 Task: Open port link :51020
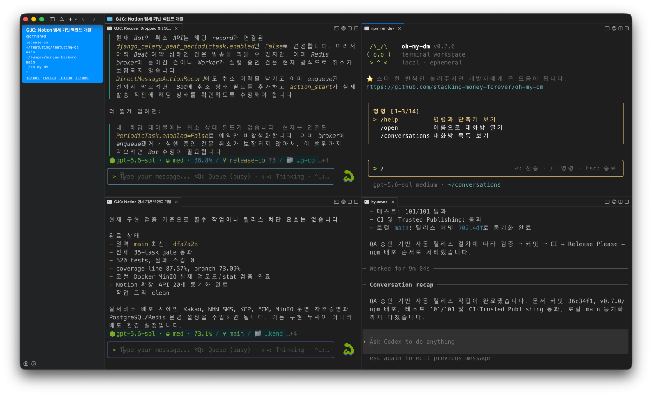[x=50, y=78]
